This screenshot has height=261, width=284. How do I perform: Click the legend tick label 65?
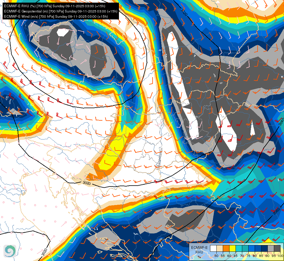tap(236, 256)
